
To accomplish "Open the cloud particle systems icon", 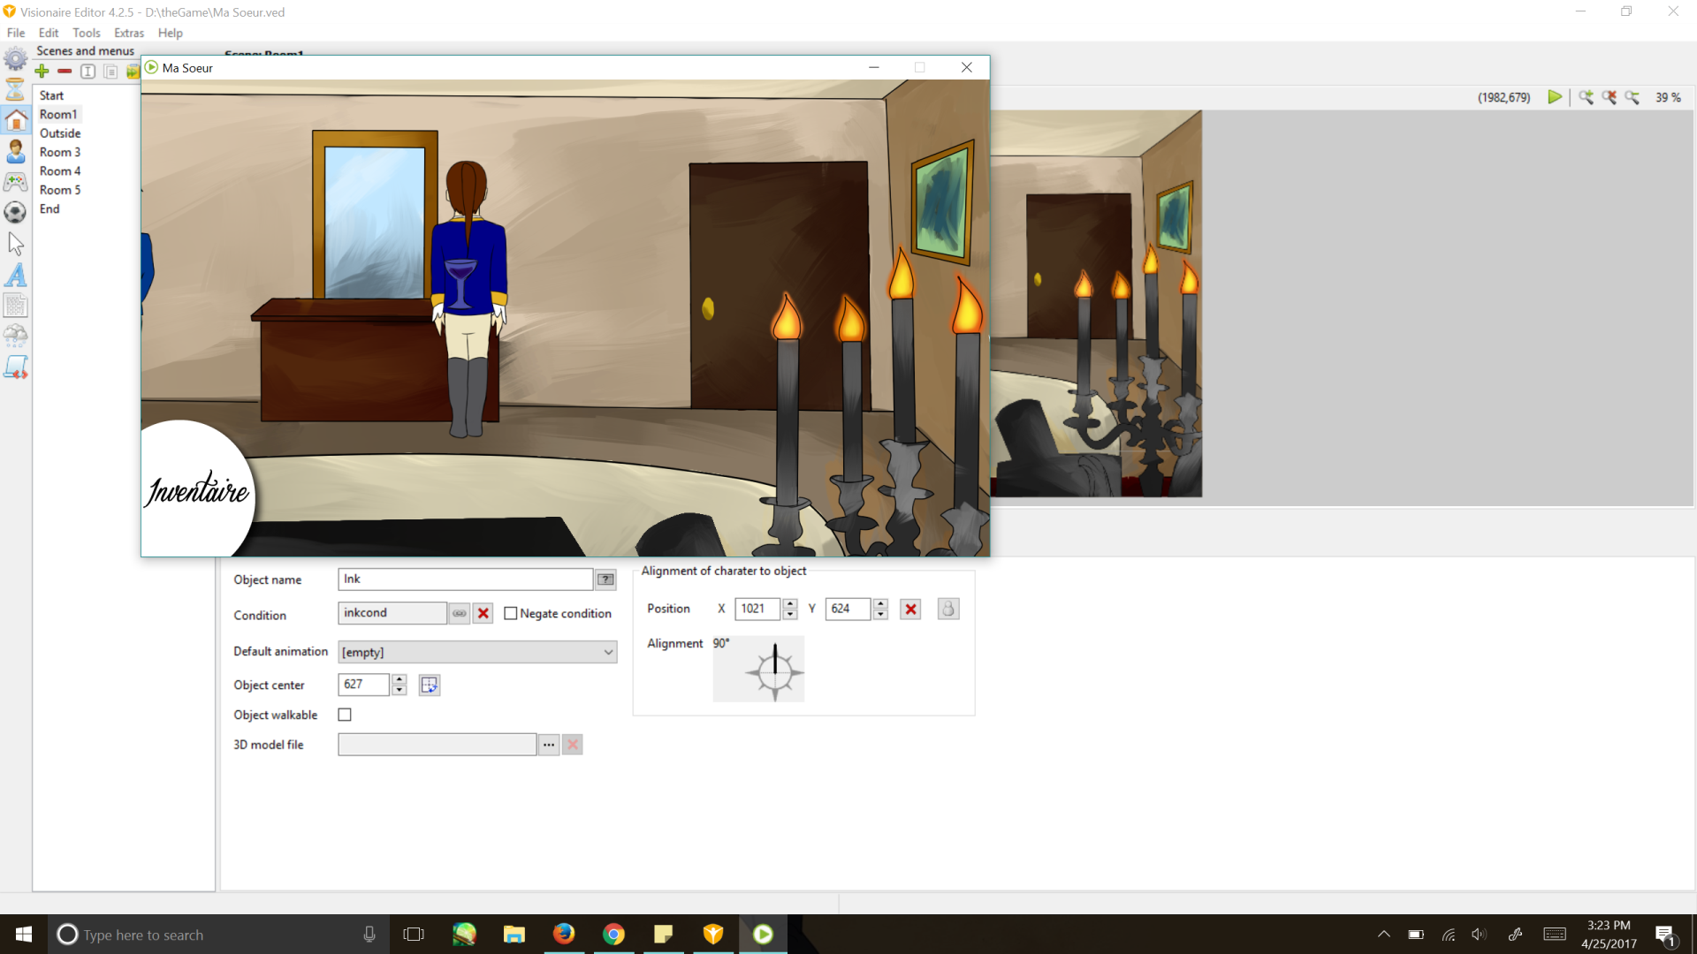I will point(16,336).
